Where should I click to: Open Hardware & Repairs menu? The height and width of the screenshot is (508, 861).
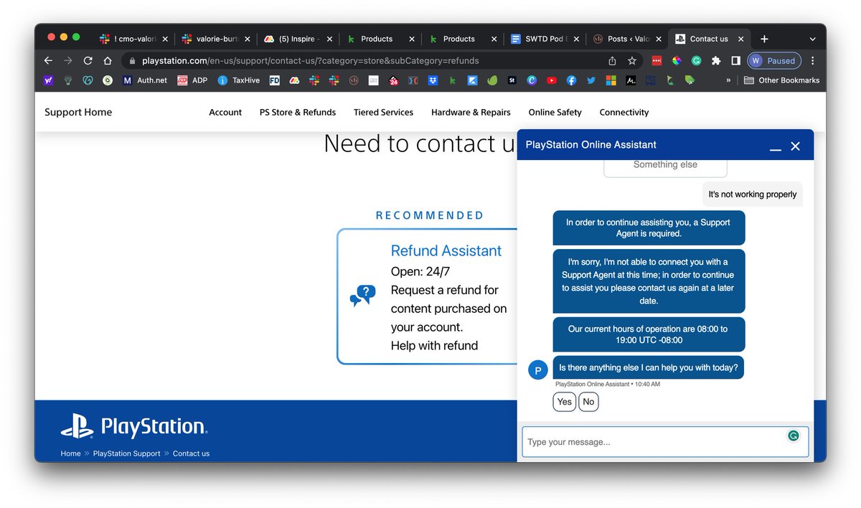click(471, 112)
